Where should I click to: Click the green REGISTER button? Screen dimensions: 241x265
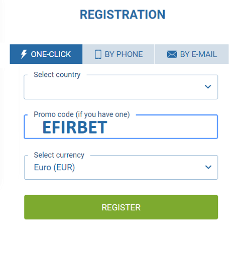[121, 207]
